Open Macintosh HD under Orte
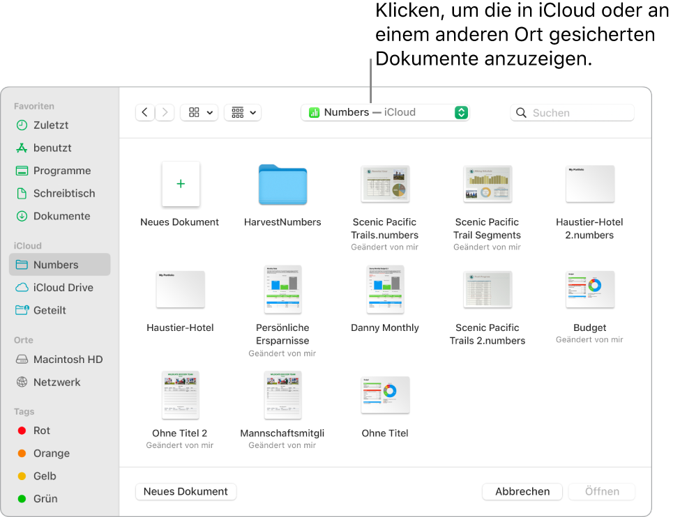Viewport: 680px width, 517px height. (59, 360)
